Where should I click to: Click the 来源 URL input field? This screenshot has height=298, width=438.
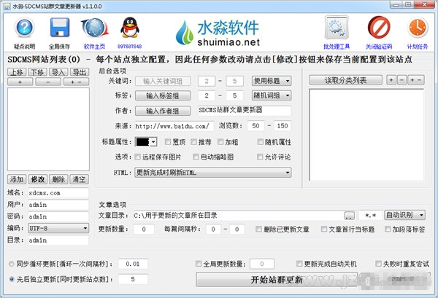coord(174,126)
